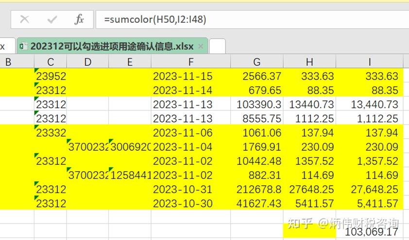Select the total cell showing 103,069.17

[369, 231]
